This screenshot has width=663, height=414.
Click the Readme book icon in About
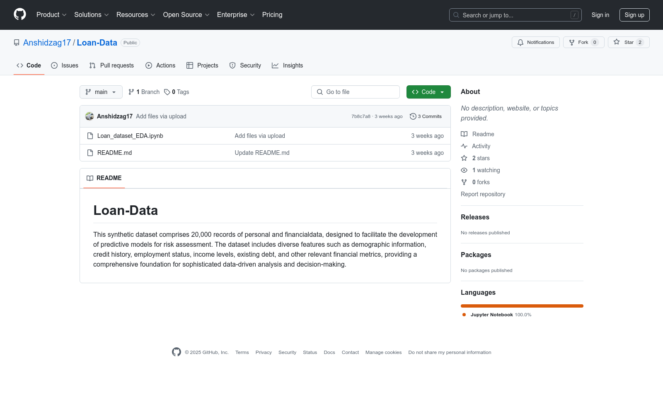click(x=464, y=134)
